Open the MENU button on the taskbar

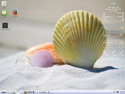click(4, 92)
